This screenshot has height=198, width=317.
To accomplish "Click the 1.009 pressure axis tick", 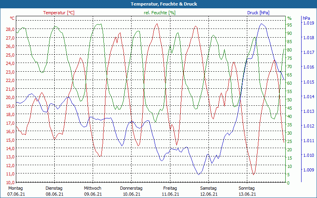I will coord(308,170).
